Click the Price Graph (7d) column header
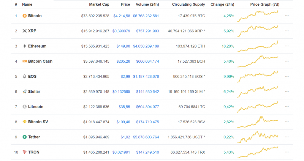 click(265, 4)
